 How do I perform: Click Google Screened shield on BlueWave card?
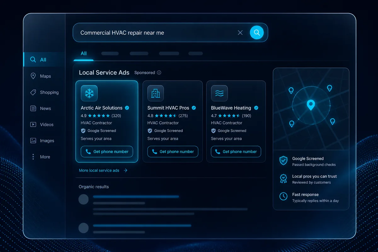(x=213, y=131)
